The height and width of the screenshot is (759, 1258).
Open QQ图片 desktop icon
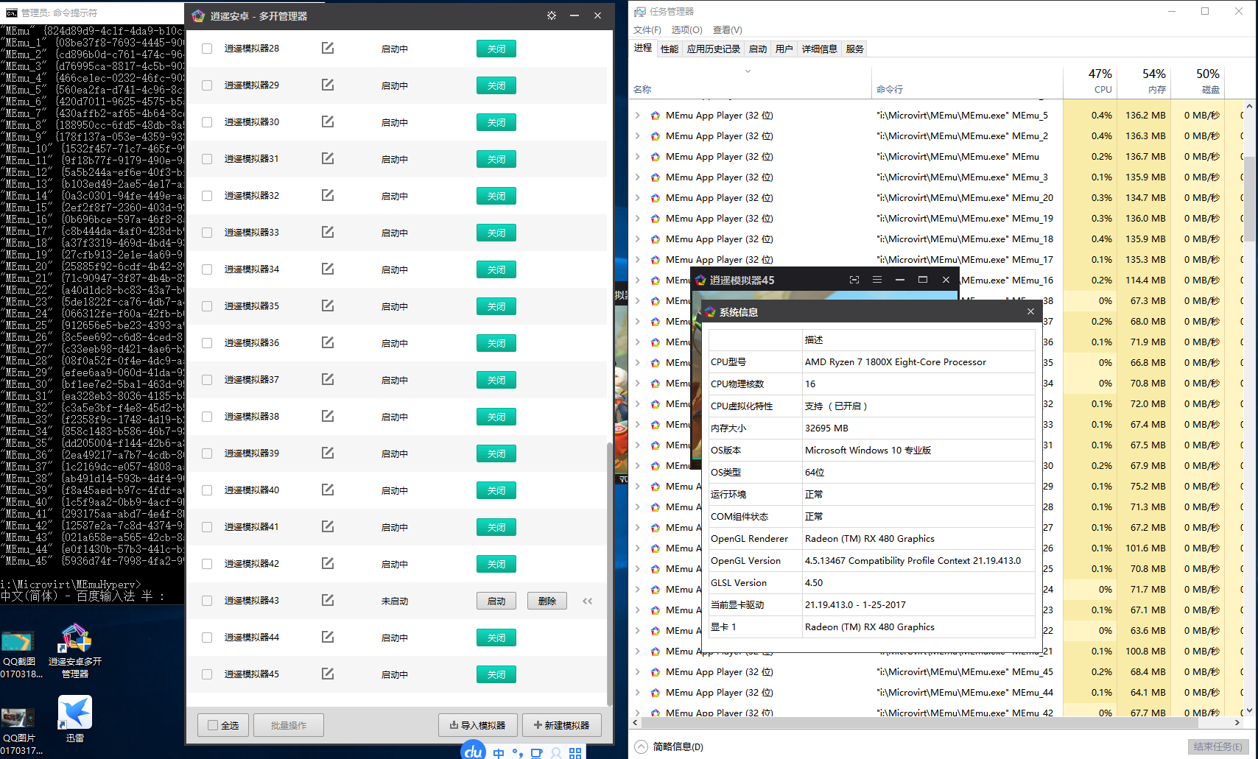[x=19, y=731]
